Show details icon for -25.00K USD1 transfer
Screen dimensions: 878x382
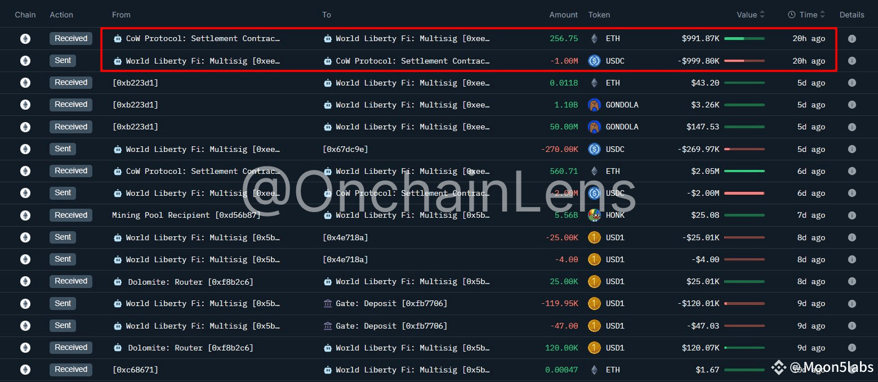point(852,237)
